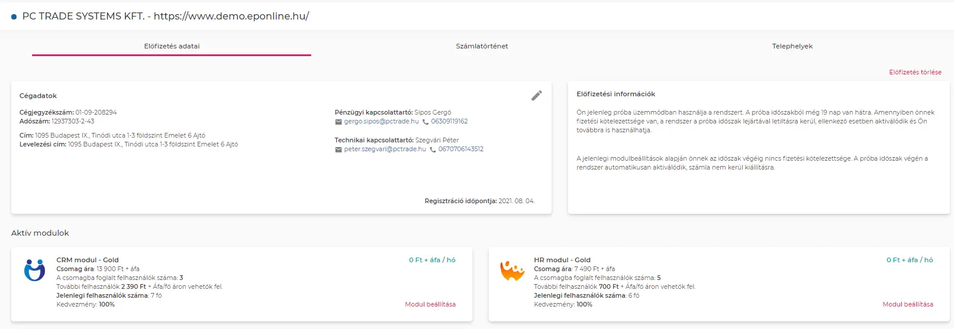The height and width of the screenshot is (329, 954).
Task: Call the technical contact number 0670706143512
Action: tap(460, 149)
